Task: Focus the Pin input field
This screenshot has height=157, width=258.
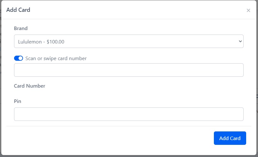Action: 129,114
